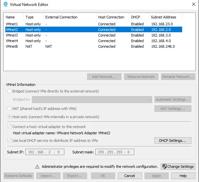The width and height of the screenshot is (199, 182).
Task: Click the Add Network button
Action: 104,77
